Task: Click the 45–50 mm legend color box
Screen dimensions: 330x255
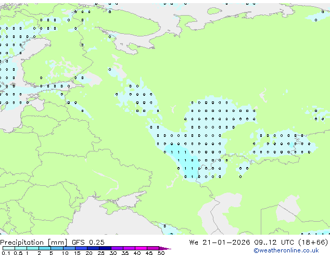Action: click(153, 248)
